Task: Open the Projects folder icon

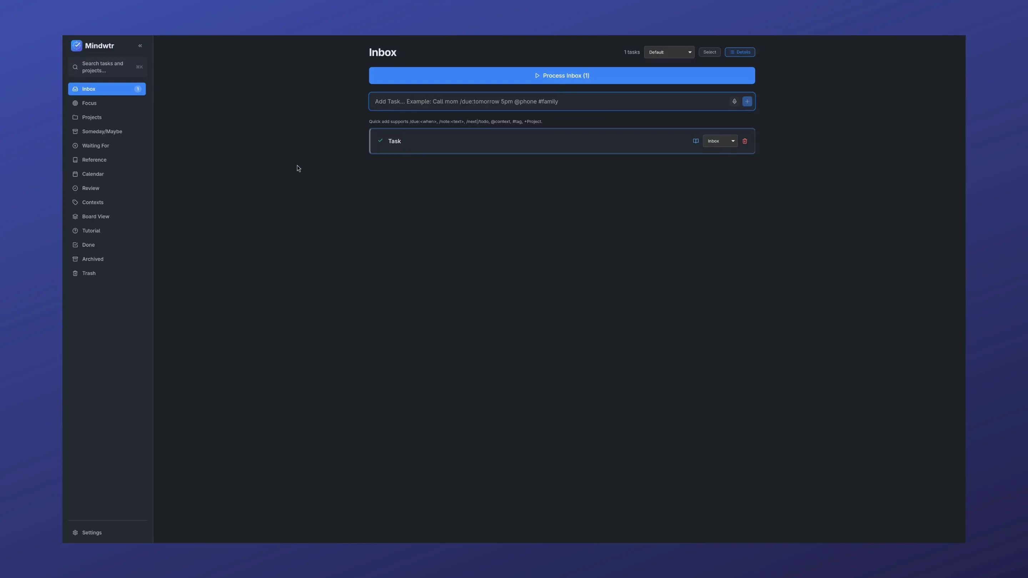Action: 75,117
